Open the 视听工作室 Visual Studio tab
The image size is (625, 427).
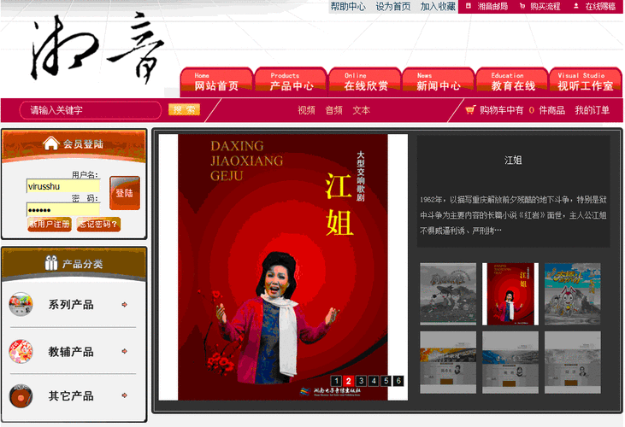click(586, 82)
